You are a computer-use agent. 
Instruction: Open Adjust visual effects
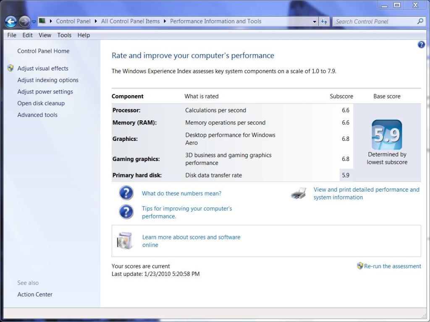(x=43, y=68)
